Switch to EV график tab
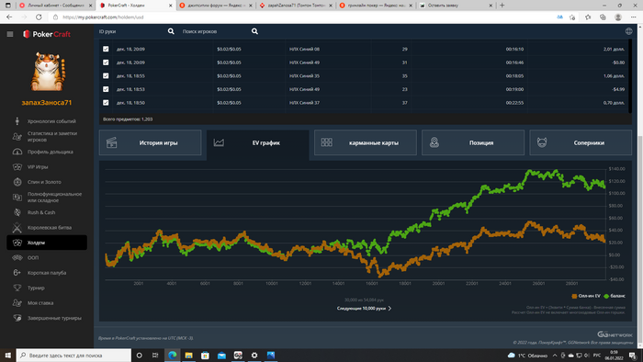643x362 pixels. (x=257, y=142)
